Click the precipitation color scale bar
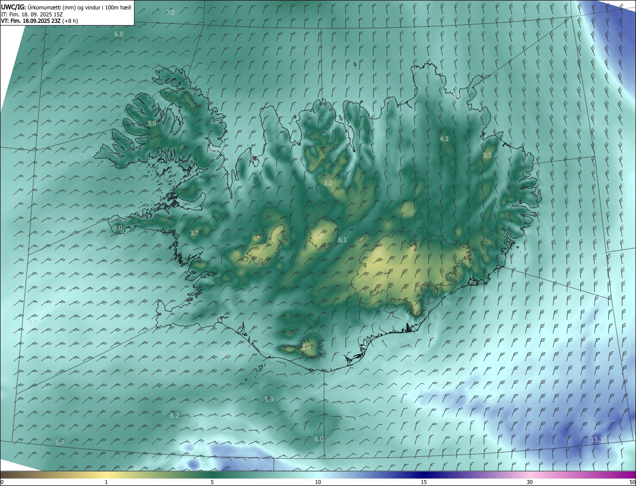 [x=318, y=475]
